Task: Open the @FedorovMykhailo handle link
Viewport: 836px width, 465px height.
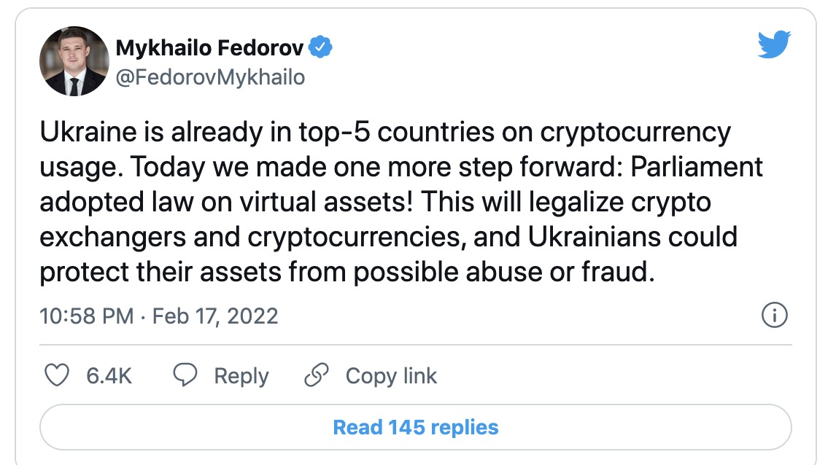Action: click(210, 77)
